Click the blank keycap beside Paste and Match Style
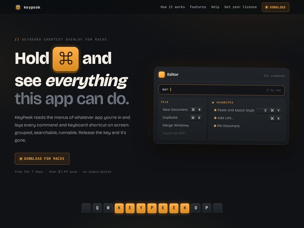 click(x=259, y=110)
